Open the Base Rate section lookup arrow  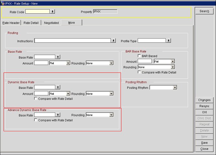tap(58, 57)
